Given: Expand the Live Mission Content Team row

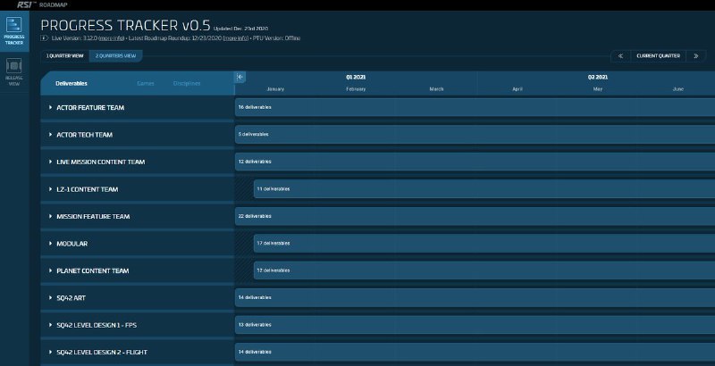Looking at the screenshot, I should [51, 162].
